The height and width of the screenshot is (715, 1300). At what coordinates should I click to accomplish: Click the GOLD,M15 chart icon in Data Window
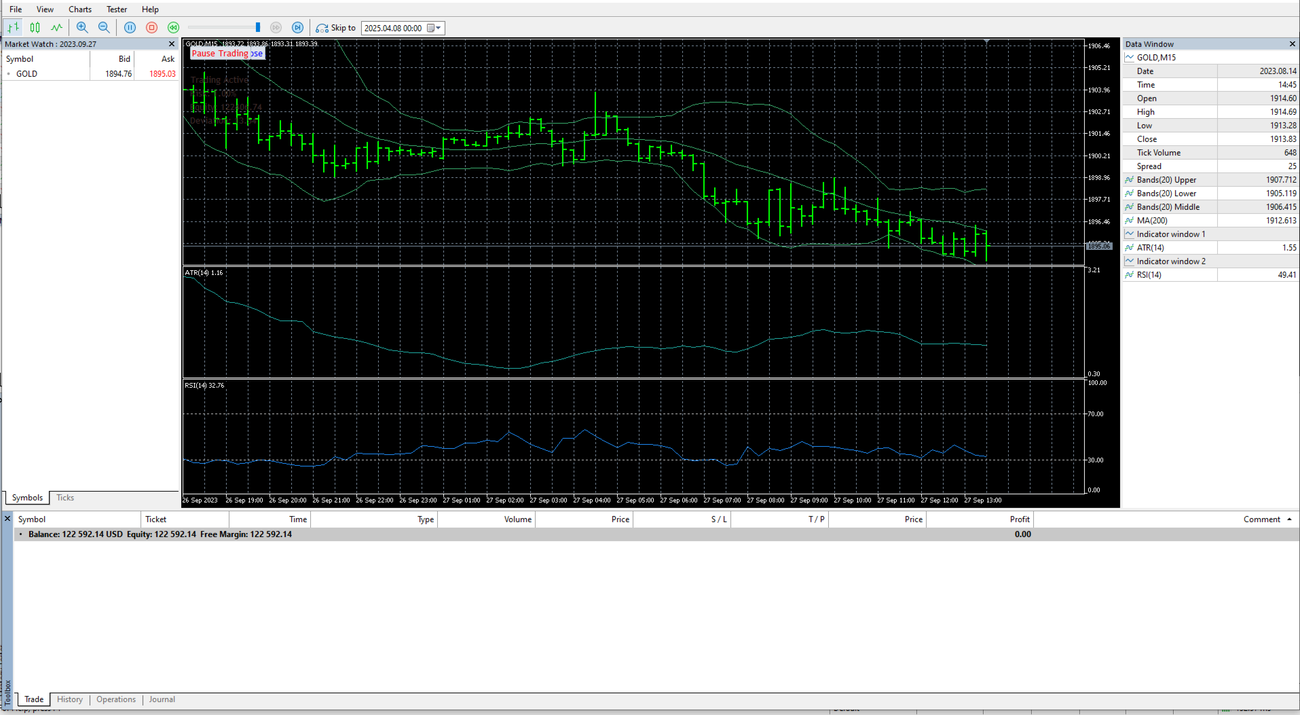click(x=1130, y=58)
